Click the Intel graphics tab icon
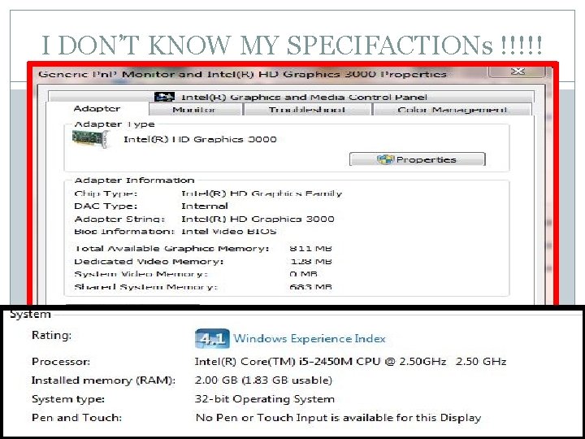 pos(164,97)
